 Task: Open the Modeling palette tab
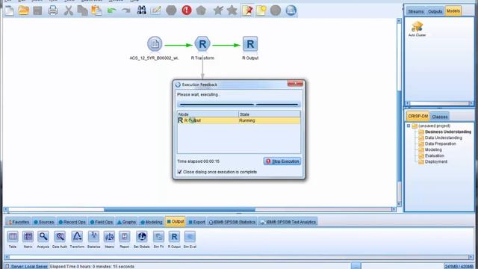(x=151, y=222)
